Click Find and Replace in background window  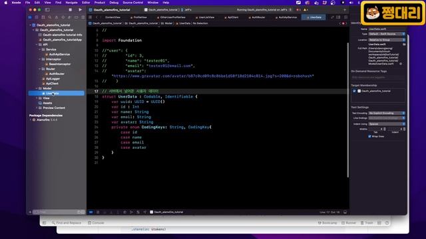(x=67, y=223)
